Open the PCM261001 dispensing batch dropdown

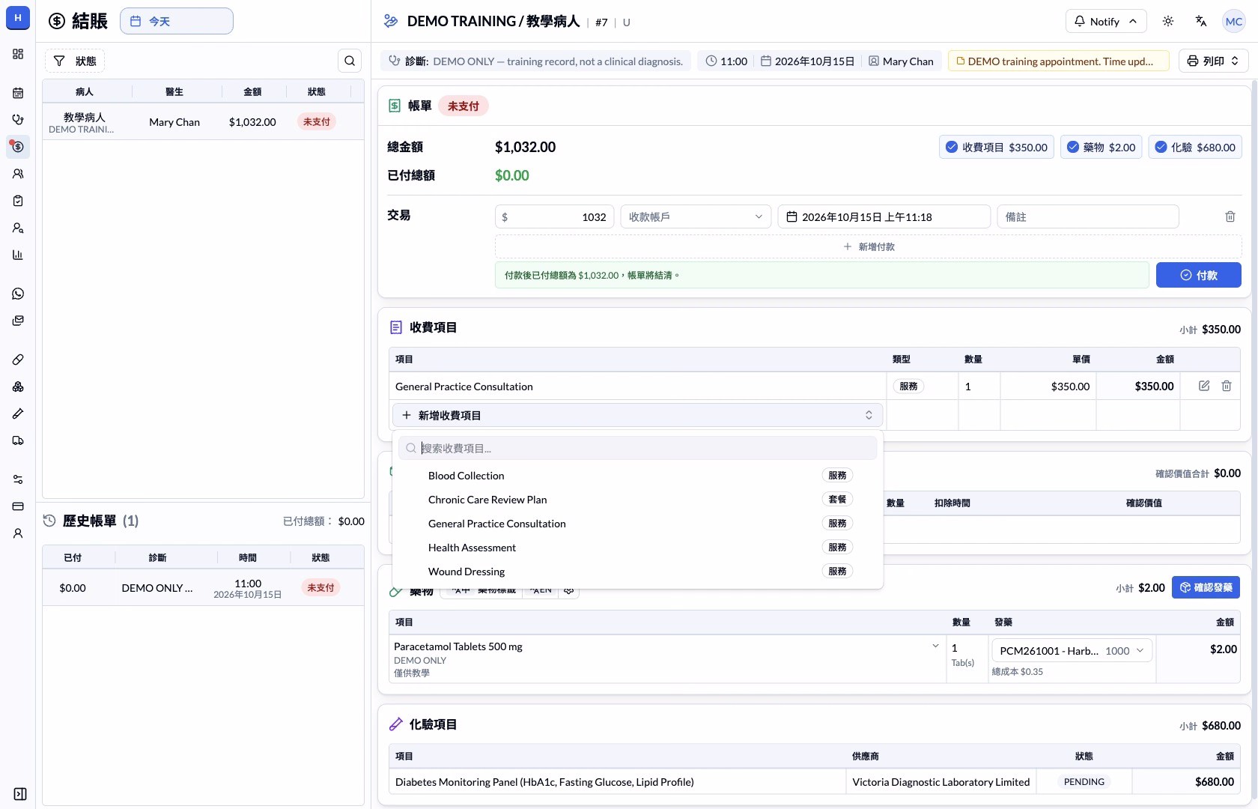[1072, 651]
